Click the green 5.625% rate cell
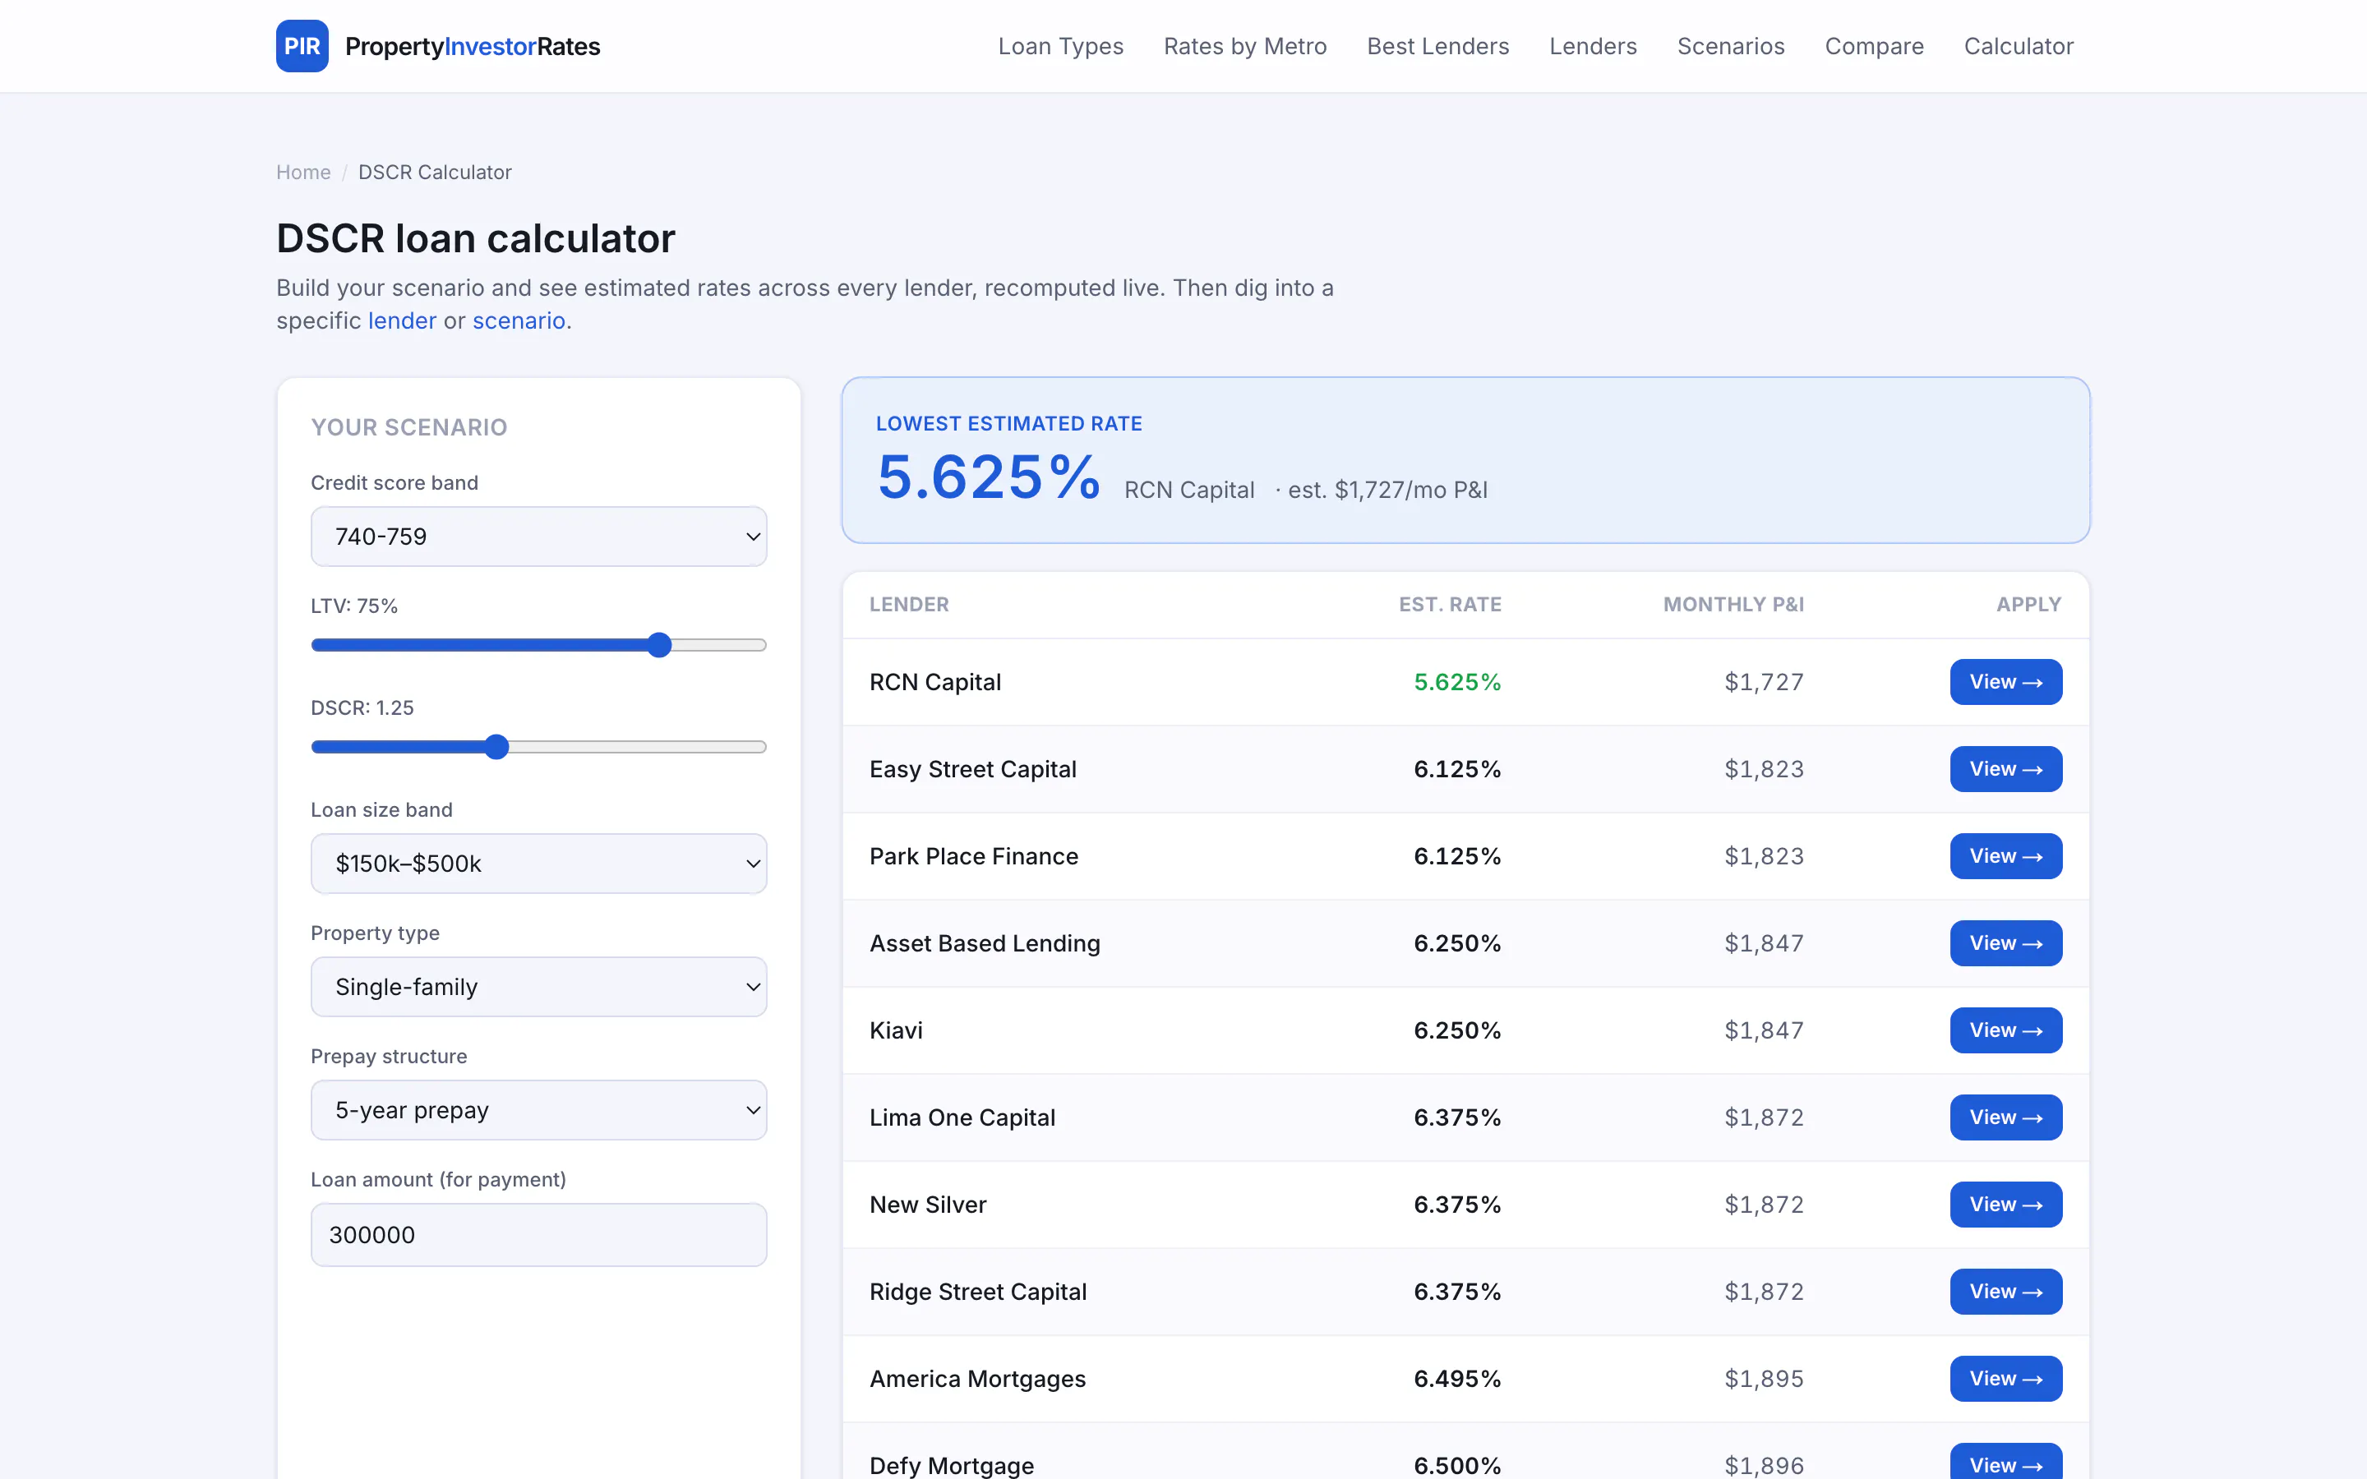Image resolution: width=2367 pixels, height=1479 pixels. [1457, 682]
